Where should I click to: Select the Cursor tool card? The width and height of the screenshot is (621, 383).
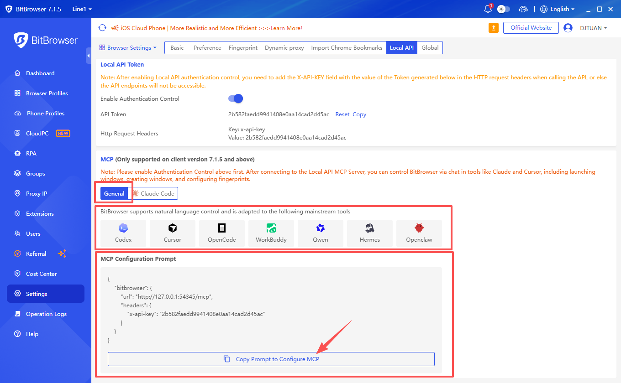coord(173,233)
